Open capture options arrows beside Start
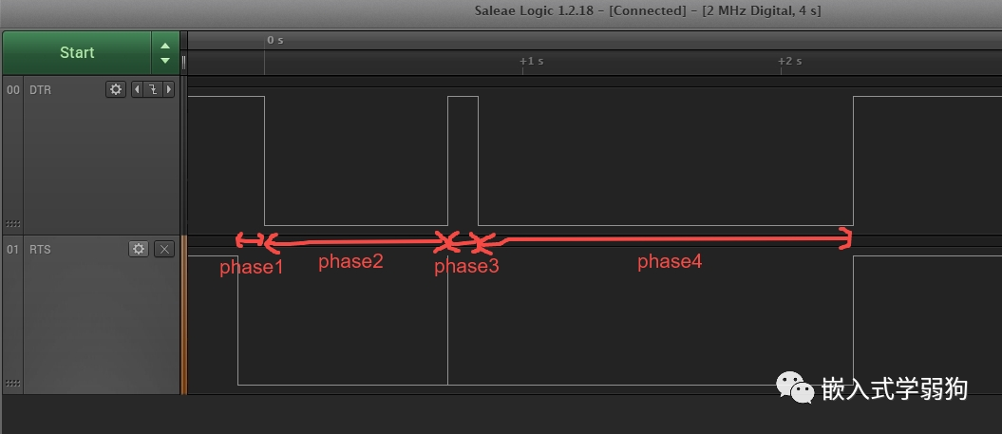This screenshot has width=1002, height=434. click(165, 52)
